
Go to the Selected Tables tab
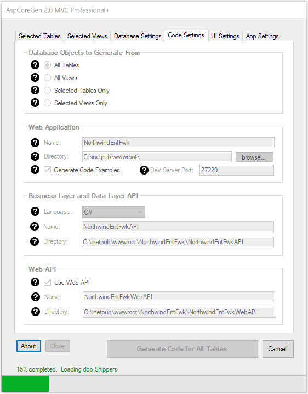coord(39,36)
